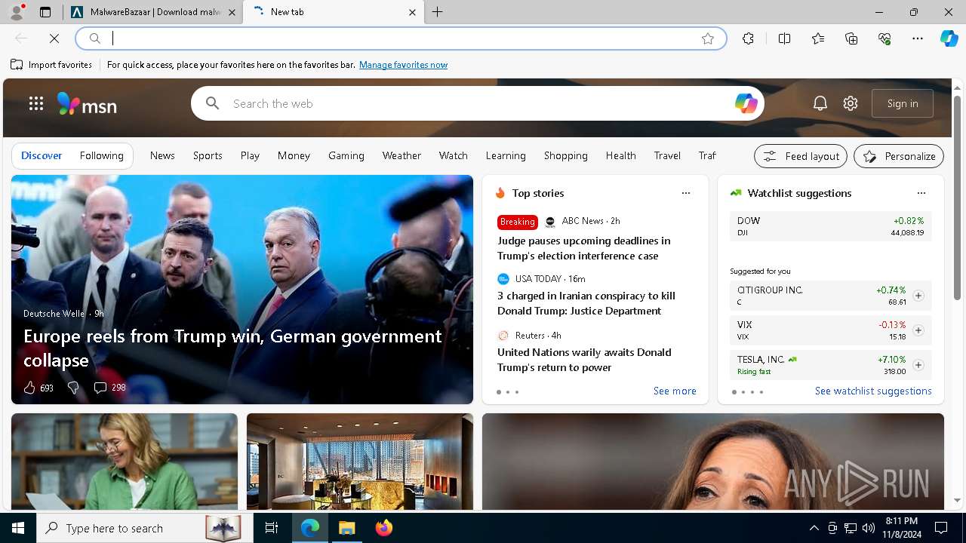Viewport: 966px width, 543px height.
Task: Open the Sports category
Action: click(x=208, y=155)
